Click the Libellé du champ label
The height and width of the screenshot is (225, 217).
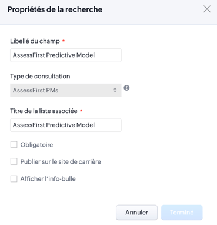point(35,41)
